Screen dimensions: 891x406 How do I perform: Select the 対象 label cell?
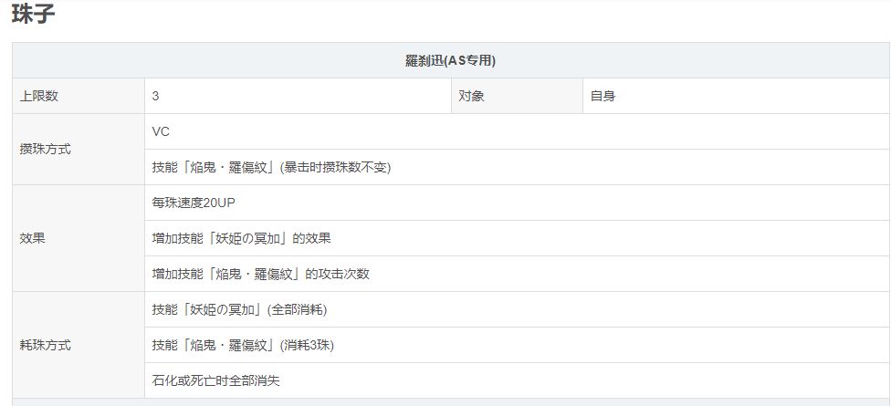coord(472,96)
